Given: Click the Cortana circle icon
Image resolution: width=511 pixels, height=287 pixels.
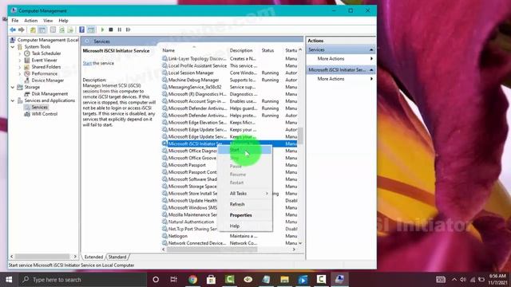Looking at the screenshot, I should pyautogui.click(x=156, y=280).
